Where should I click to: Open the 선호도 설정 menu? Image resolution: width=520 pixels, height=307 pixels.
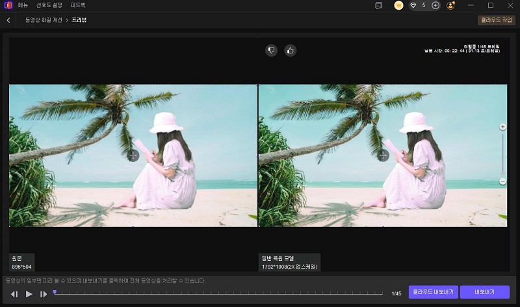[x=49, y=5]
